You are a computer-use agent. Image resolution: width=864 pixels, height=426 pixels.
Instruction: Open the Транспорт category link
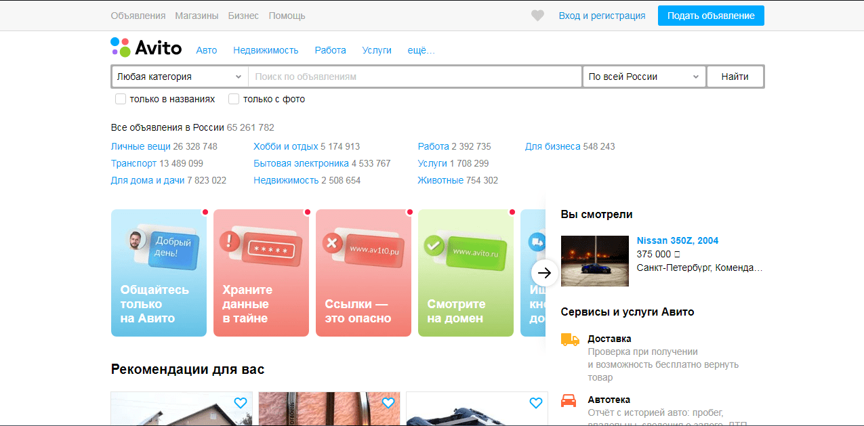coord(133,163)
